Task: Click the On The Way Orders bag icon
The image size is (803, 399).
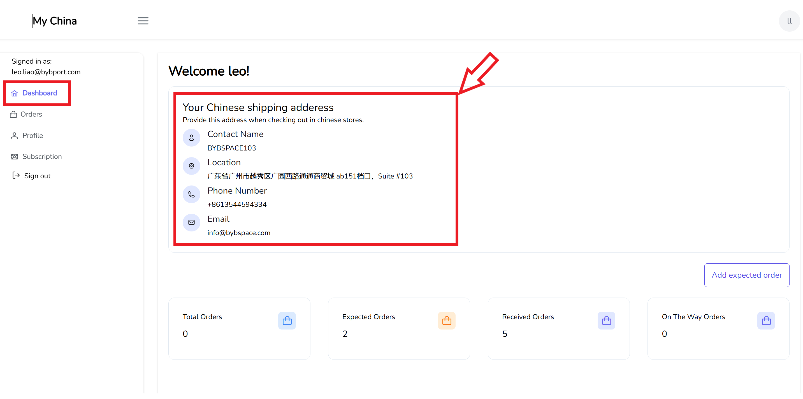Action: coord(766,321)
